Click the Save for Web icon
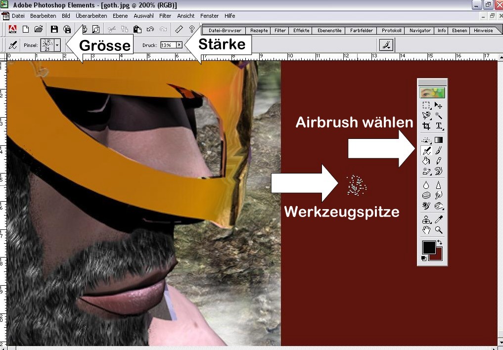The width and height of the screenshot is (503, 350). (x=67, y=29)
